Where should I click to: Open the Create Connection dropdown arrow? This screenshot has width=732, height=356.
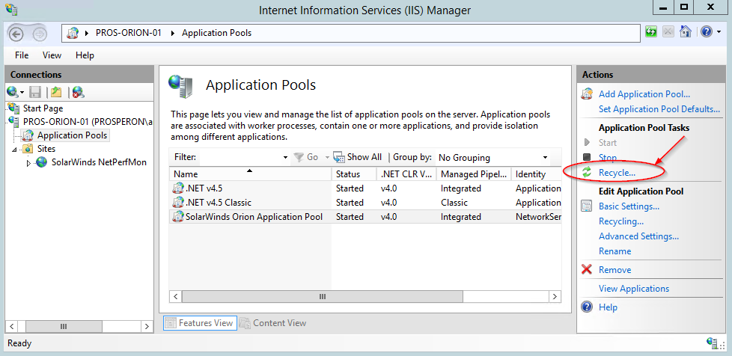[22, 93]
